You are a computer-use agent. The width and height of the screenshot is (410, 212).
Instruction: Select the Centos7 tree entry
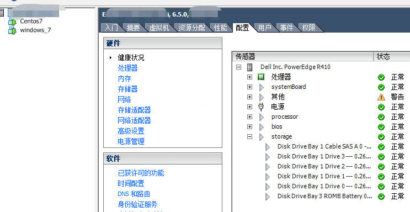click(x=31, y=21)
